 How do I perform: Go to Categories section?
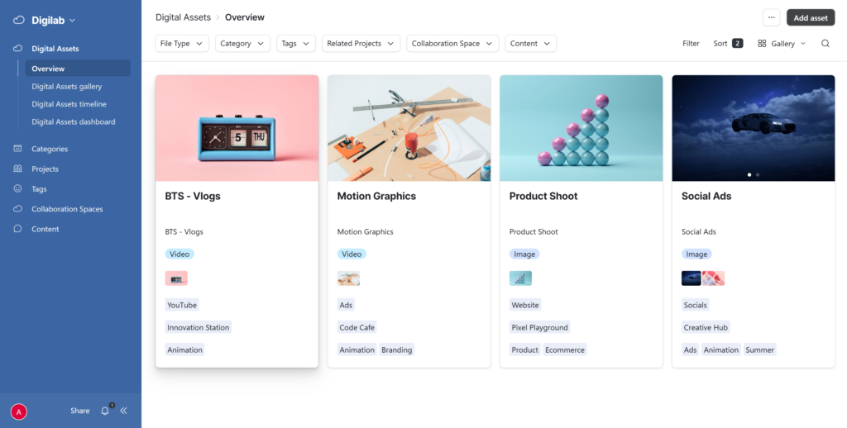(50, 149)
